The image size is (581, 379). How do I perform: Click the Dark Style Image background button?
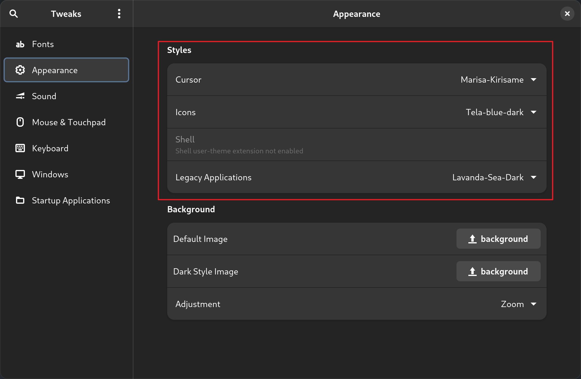498,271
